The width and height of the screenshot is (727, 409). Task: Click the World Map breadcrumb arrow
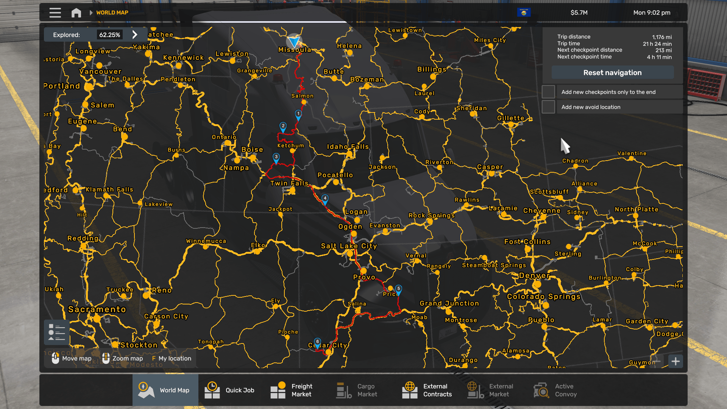tap(91, 12)
